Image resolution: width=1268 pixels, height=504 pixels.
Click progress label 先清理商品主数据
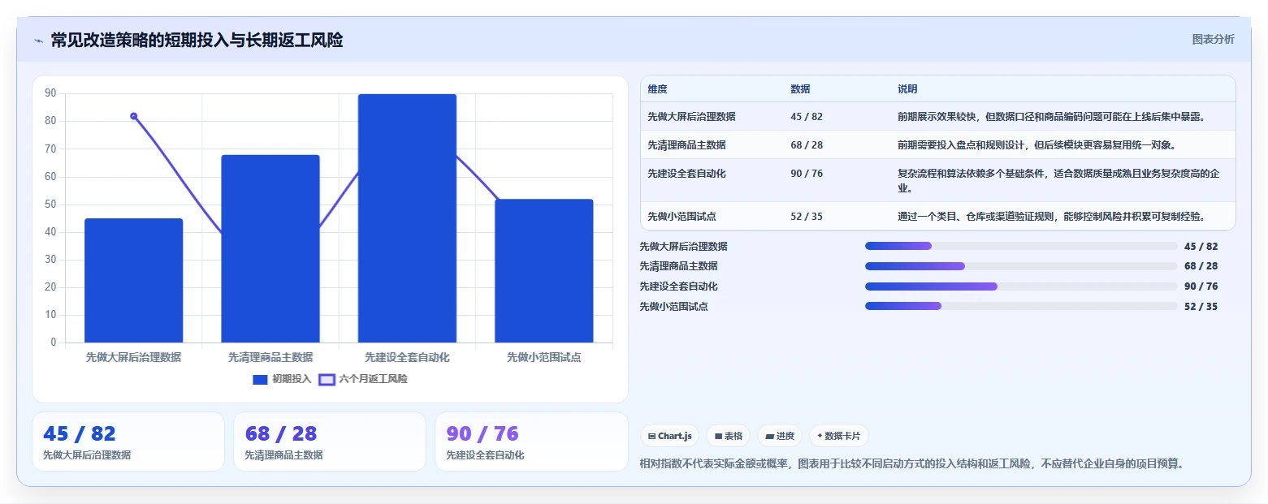click(x=679, y=266)
